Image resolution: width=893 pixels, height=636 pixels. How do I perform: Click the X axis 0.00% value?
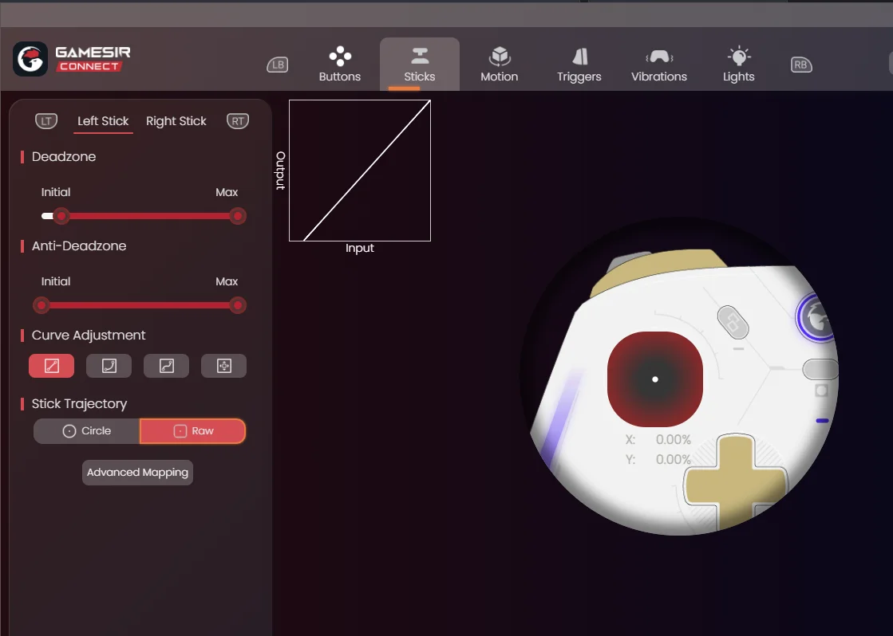pos(674,440)
